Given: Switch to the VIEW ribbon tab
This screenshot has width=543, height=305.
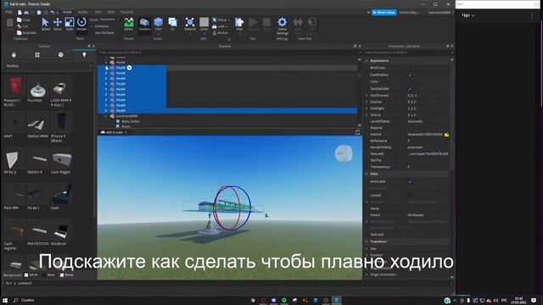Looking at the screenshot, I should (x=111, y=12).
